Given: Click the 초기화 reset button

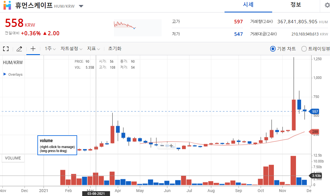Looking at the screenshot, I should (115, 49).
